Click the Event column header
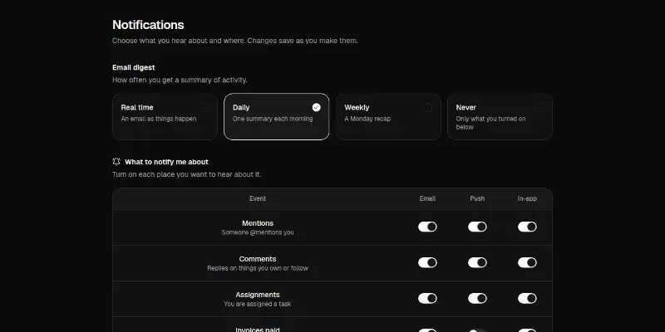Screen dimensions: 665x332 click(x=258, y=198)
